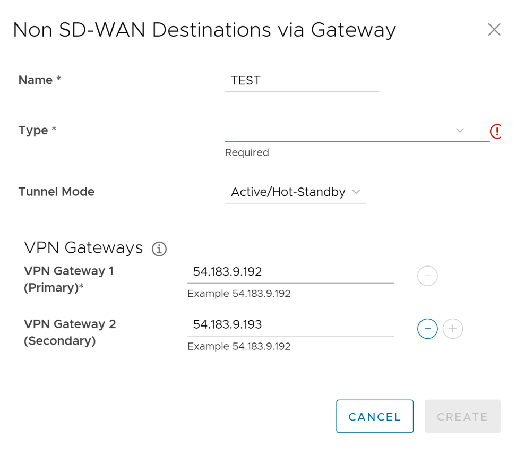Close the Non SD-WAN Destinations dialog
This screenshot has height=454, width=516.
[x=494, y=30]
